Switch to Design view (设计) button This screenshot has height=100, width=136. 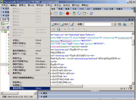pyautogui.click(x=64, y=24)
